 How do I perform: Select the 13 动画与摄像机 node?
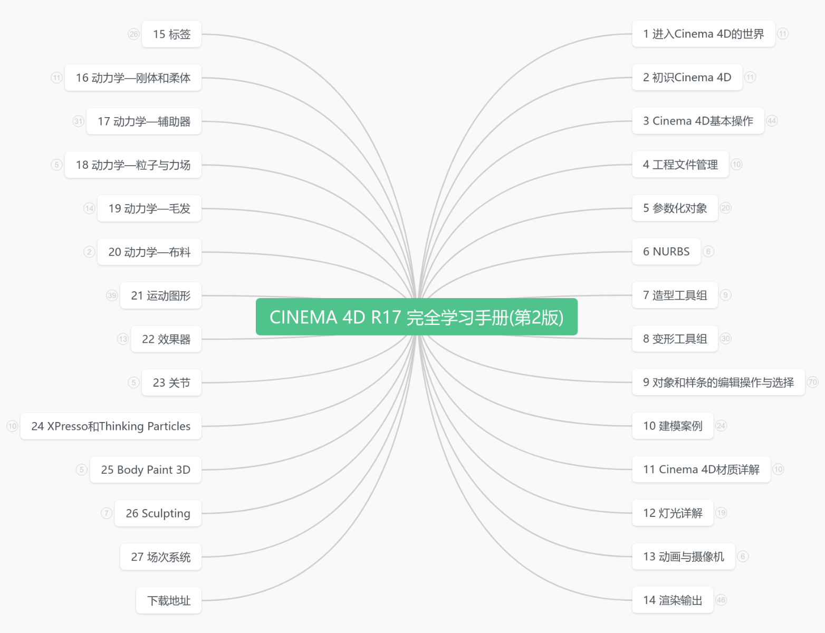tap(683, 557)
